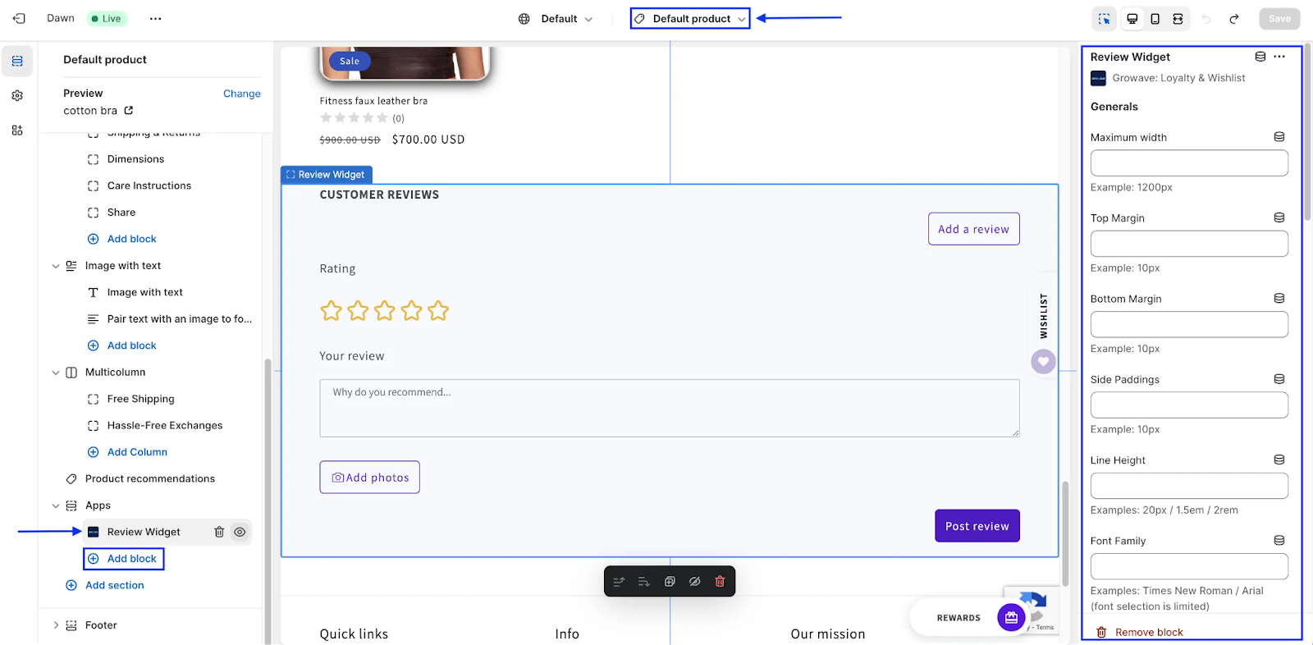Toggle Review Widget visibility eye icon
The image size is (1313, 645).
240,532
